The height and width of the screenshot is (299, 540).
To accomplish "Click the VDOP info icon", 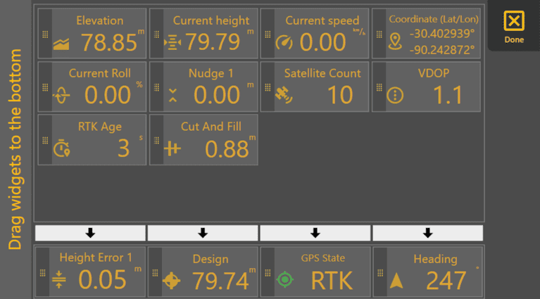I will tap(396, 96).
